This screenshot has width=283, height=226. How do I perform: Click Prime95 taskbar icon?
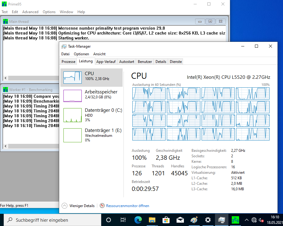coord(235,220)
